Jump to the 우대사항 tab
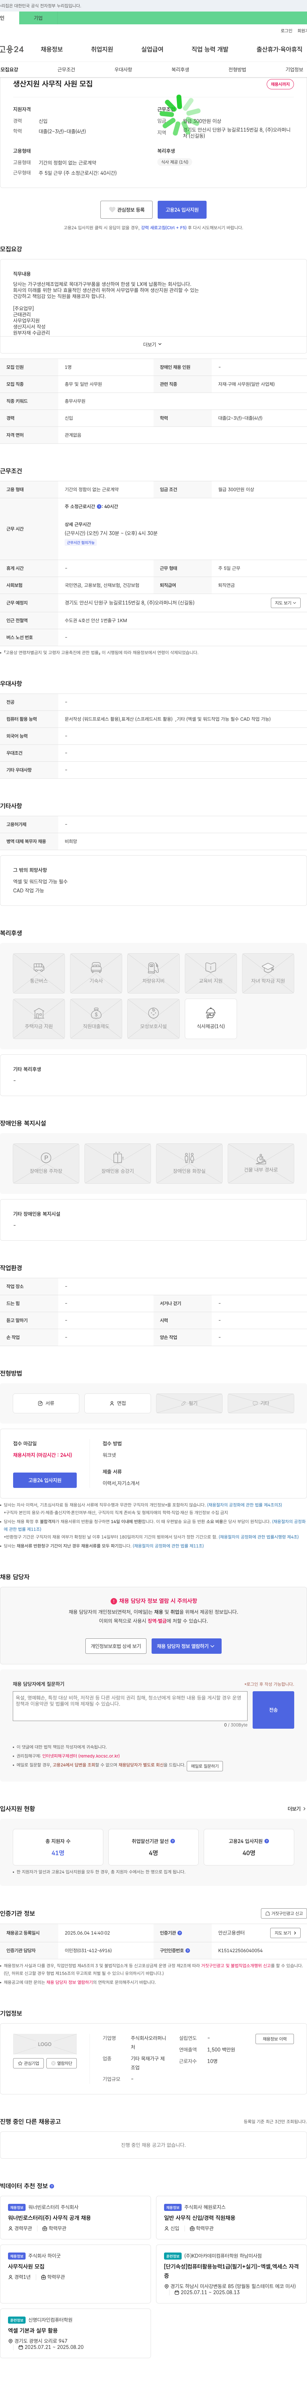The image size is (307, 2387). click(123, 69)
